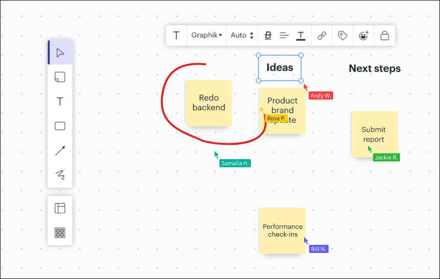This screenshot has height=279, width=440.
Task: Add a tag to selected text
Action: coord(342,36)
